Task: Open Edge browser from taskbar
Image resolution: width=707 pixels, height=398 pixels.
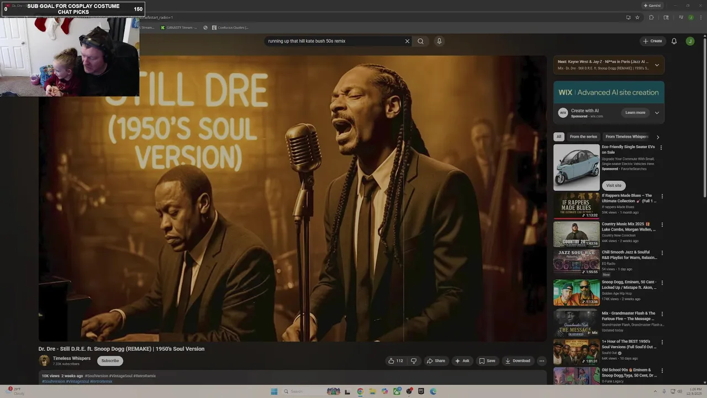Action: point(433,391)
